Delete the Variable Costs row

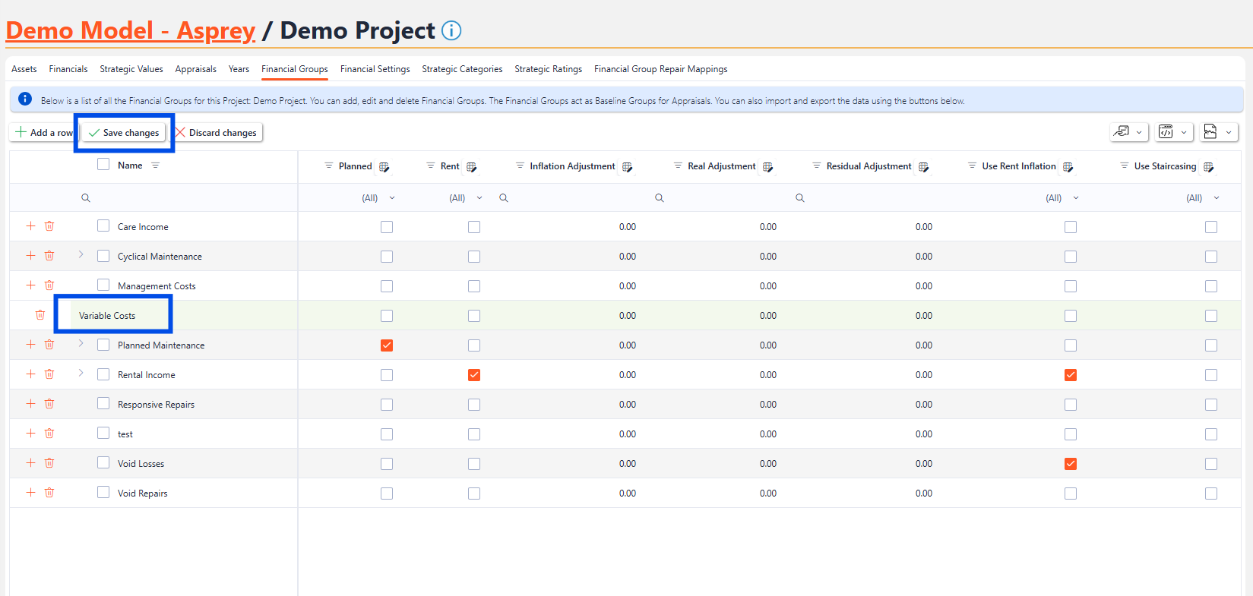[x=40, y=315]
